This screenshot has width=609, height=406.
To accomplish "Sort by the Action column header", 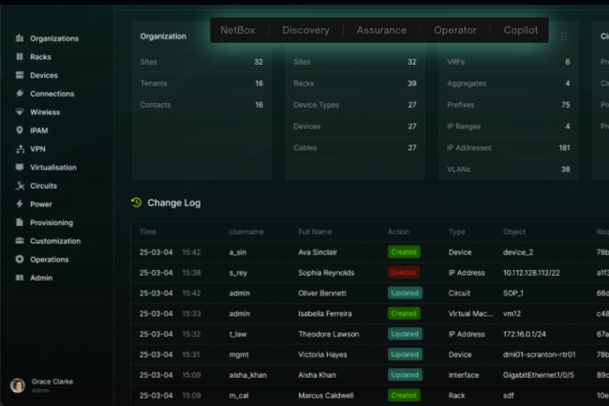I will (x=398, y=232).
